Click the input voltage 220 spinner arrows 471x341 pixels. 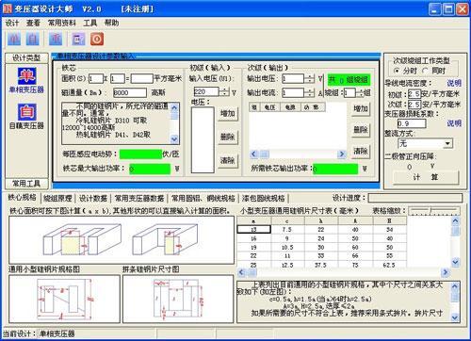(224, 92)
